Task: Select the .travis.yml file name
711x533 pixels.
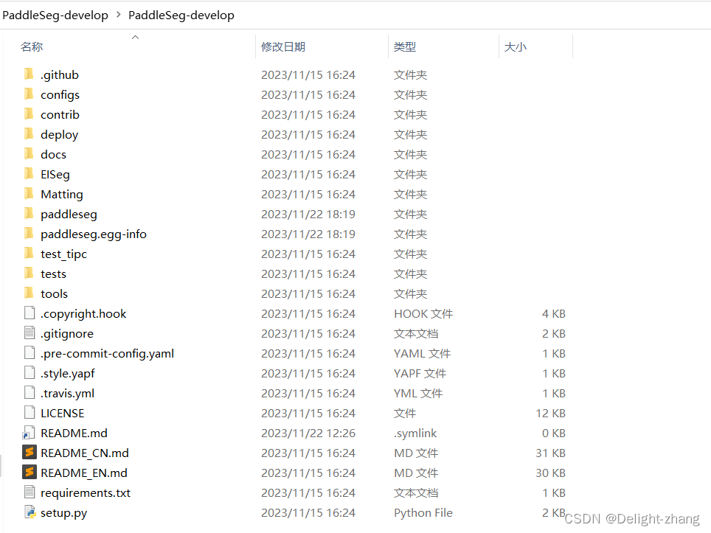Action: (x=68, y=394)
